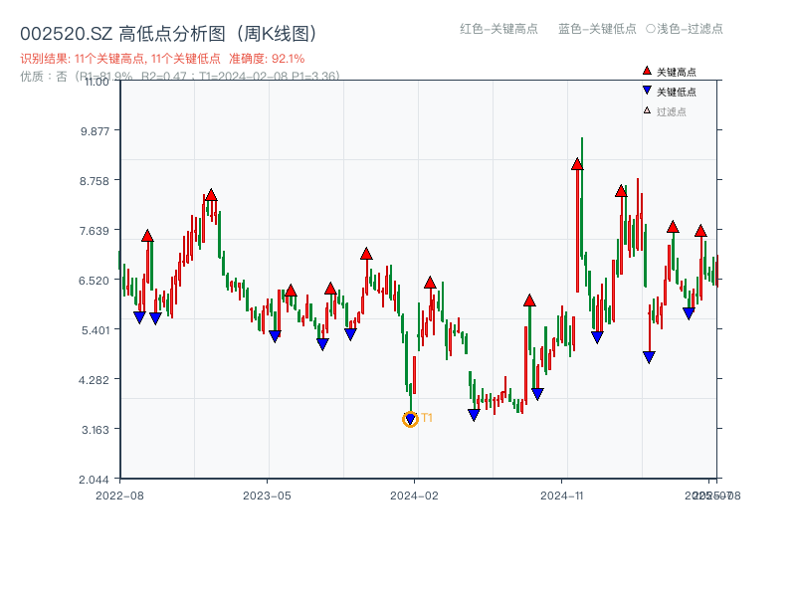Viewport: 796px width, 597px height.
Task: Click the first red high marker near 7.5
Action: [x=147, y=235]
